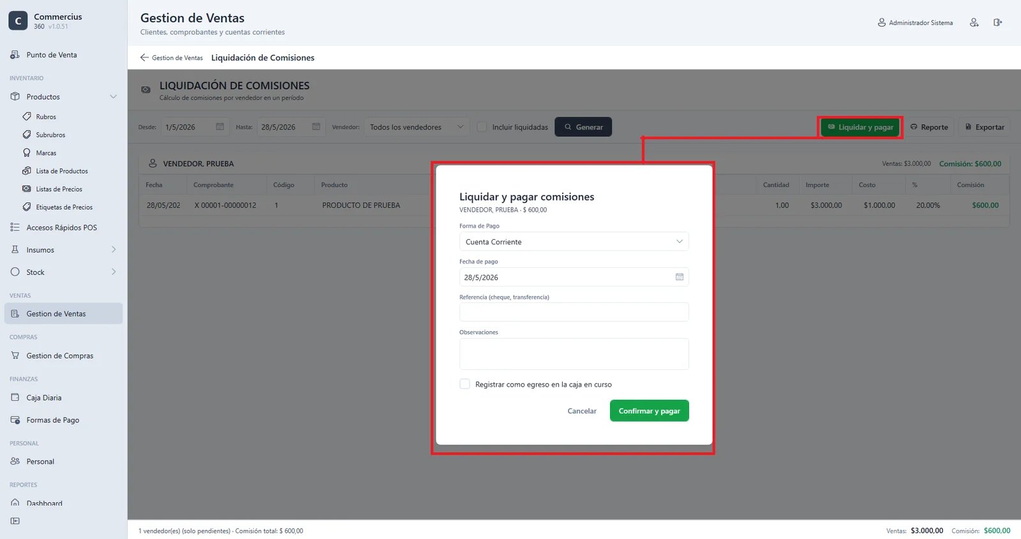The image size is (1021, 539).
Task: Click Administrador Sistema user label
Action: pos(920,23)
